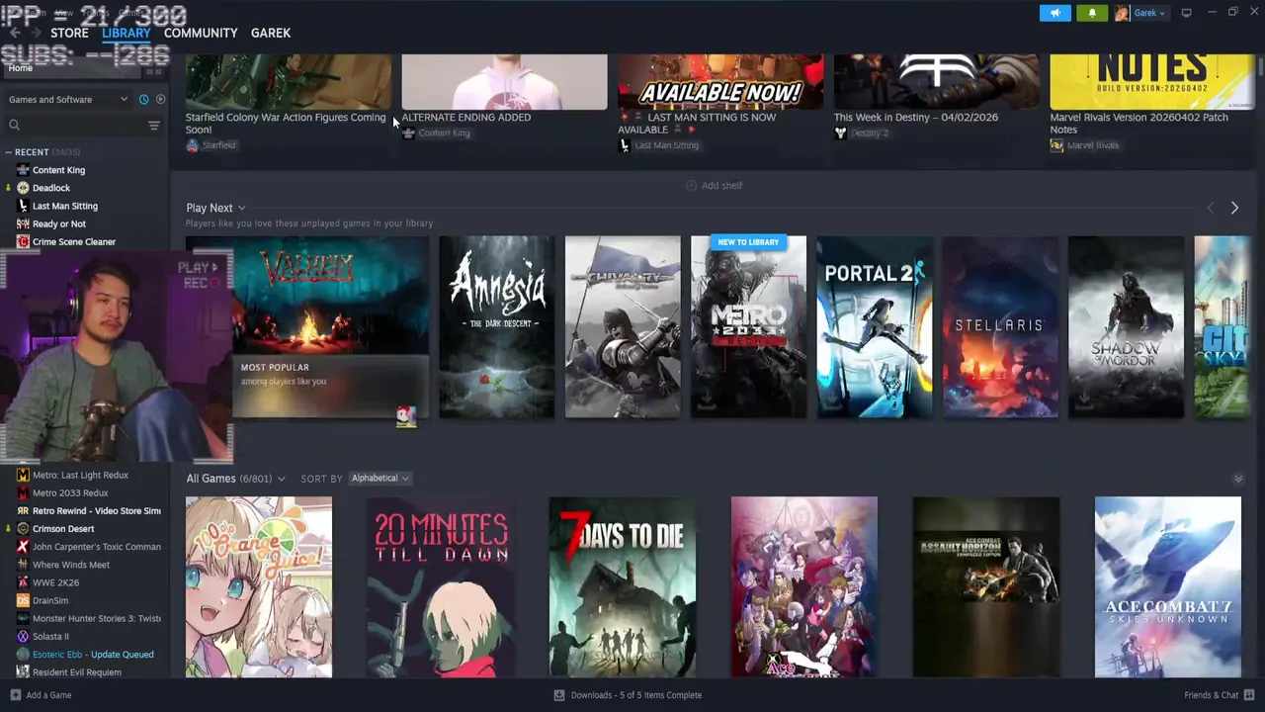Click the Add a Game plus icon
The width and height of the screenshot is (1265, 712).
coord(15,695)
